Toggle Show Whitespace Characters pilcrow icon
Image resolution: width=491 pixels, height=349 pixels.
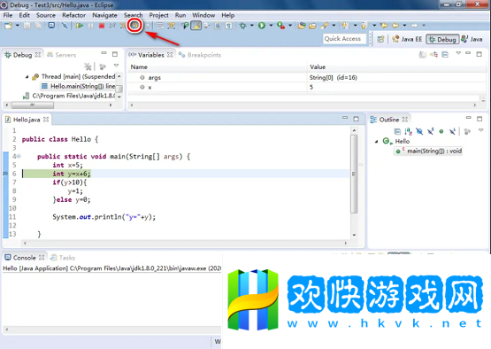(229, 26)
